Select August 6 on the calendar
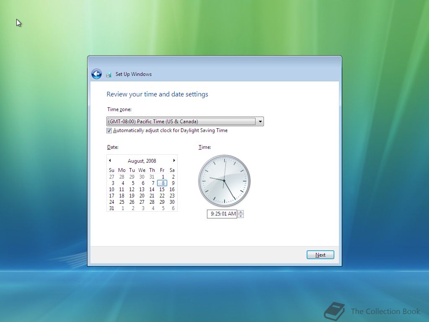The width and height of the screenshot is (429, 322). pos(143,183)
